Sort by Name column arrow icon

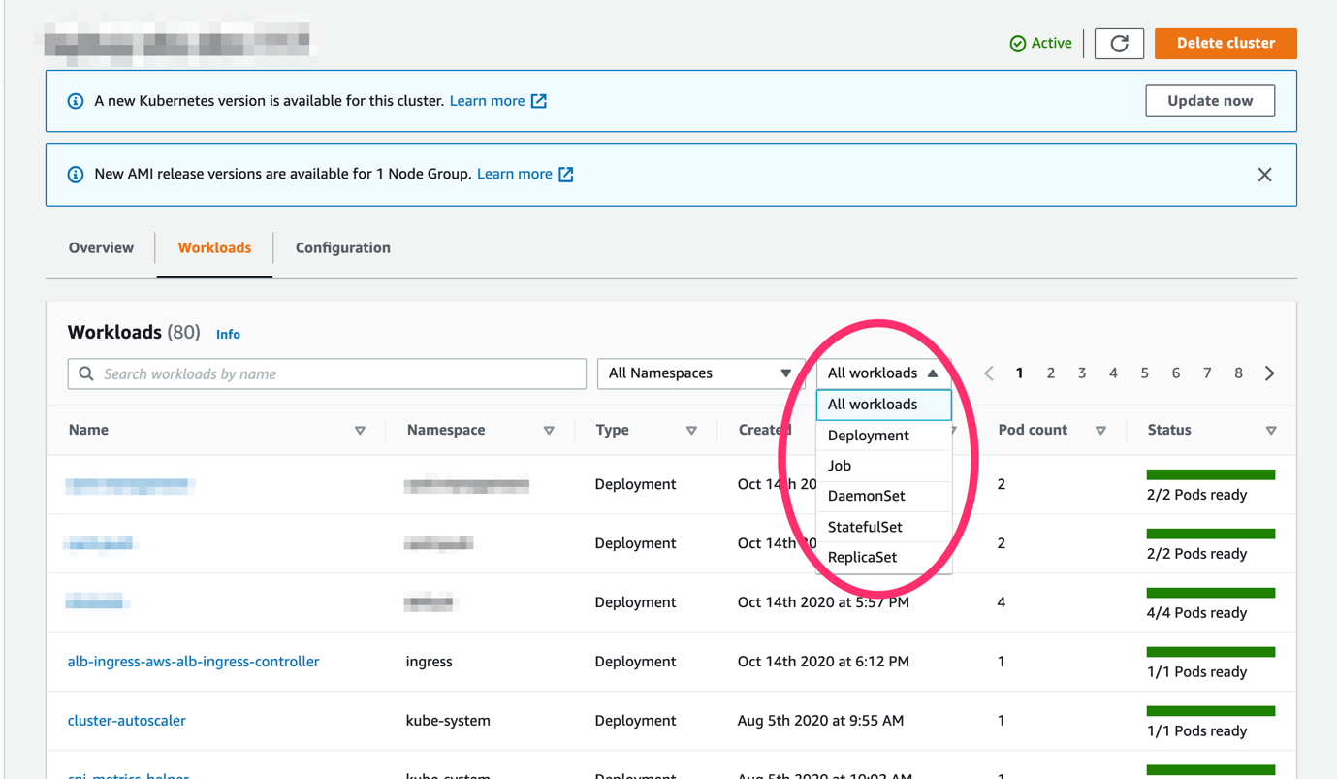[x=360, y=431]
